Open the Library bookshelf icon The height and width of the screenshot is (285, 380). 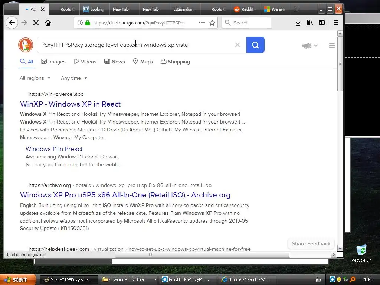click(310, 23)
